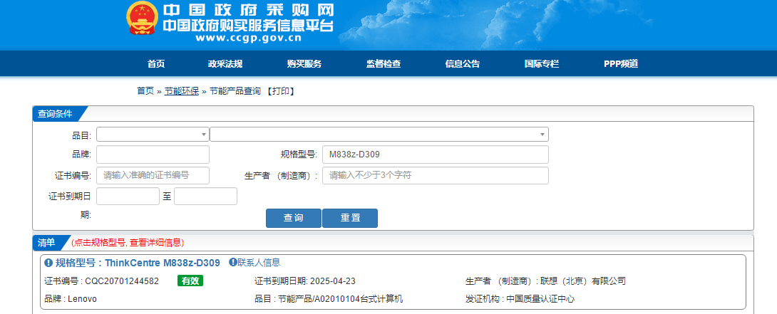Viewport: 777px width, 314px height.
Task: Open the 联系人信息 contact link
Action: 259,262
